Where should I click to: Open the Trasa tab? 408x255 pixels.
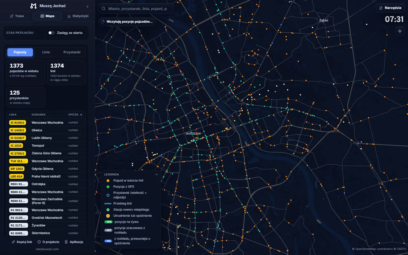(x=17, y=16)
